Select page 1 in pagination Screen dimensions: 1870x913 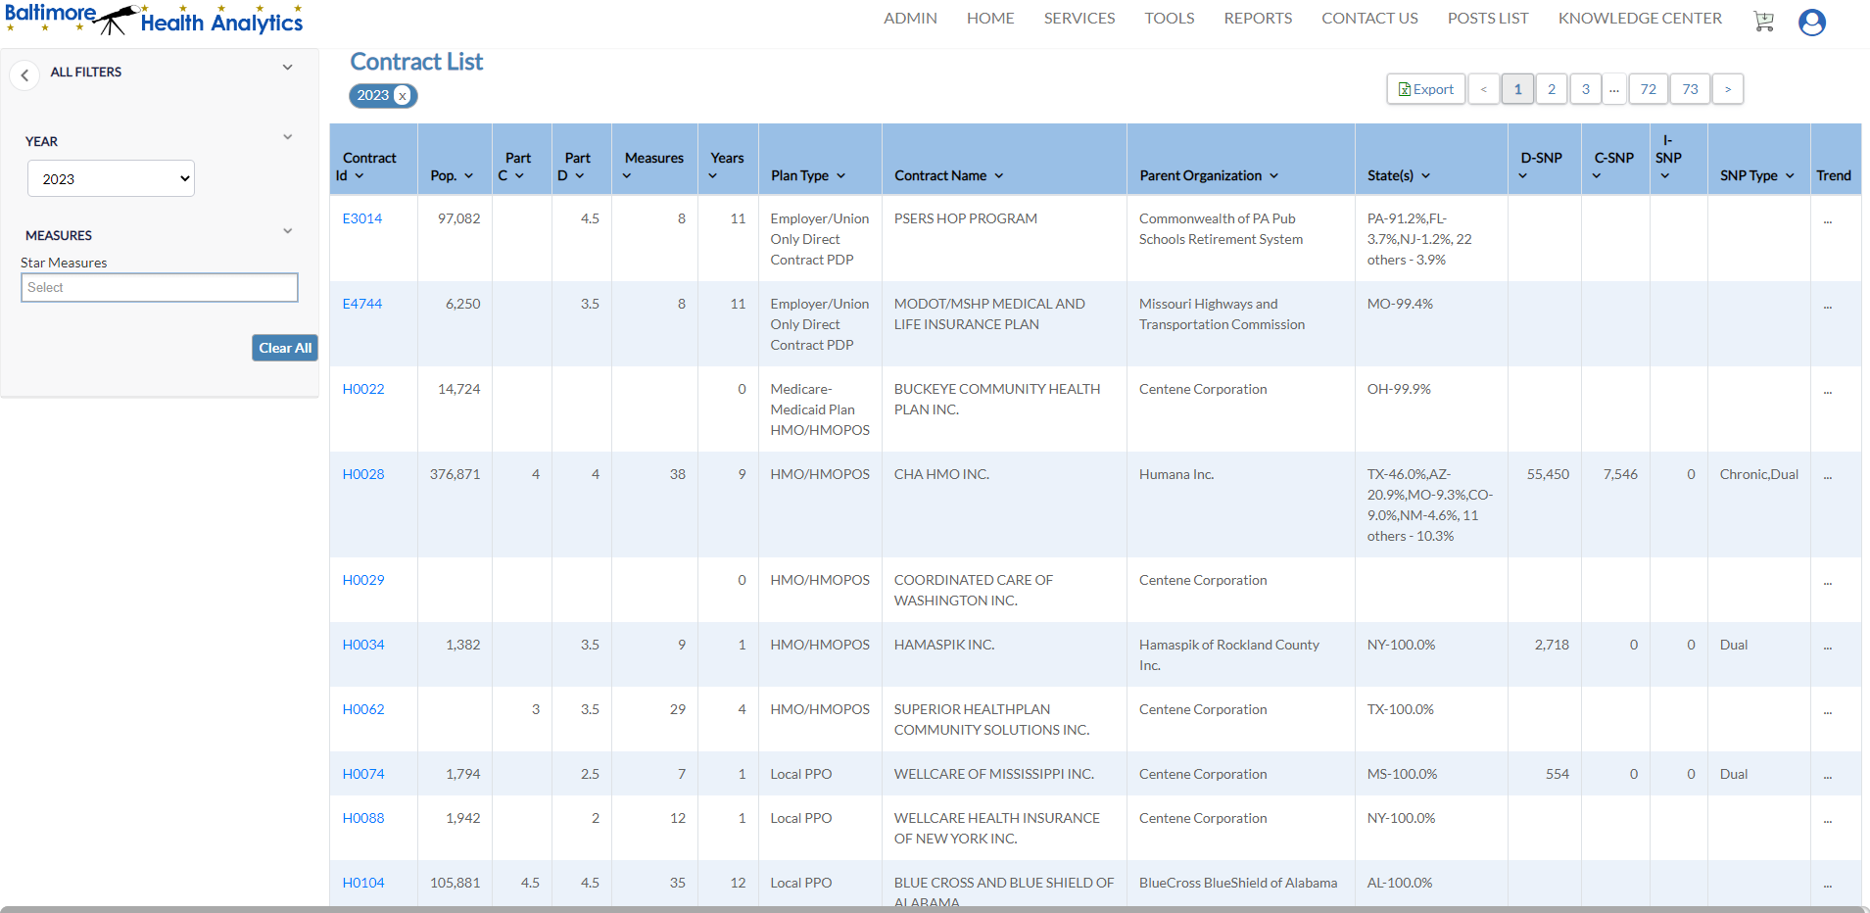click(x=1517, y=89)
